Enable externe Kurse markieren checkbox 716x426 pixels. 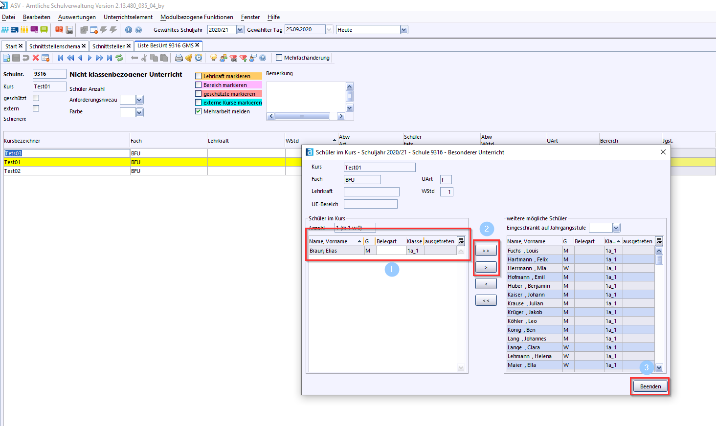(199, 103)
